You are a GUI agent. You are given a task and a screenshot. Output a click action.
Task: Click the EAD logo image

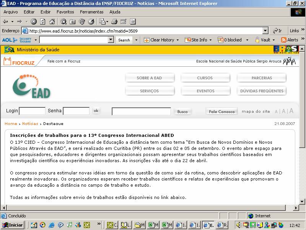(32, 86)
